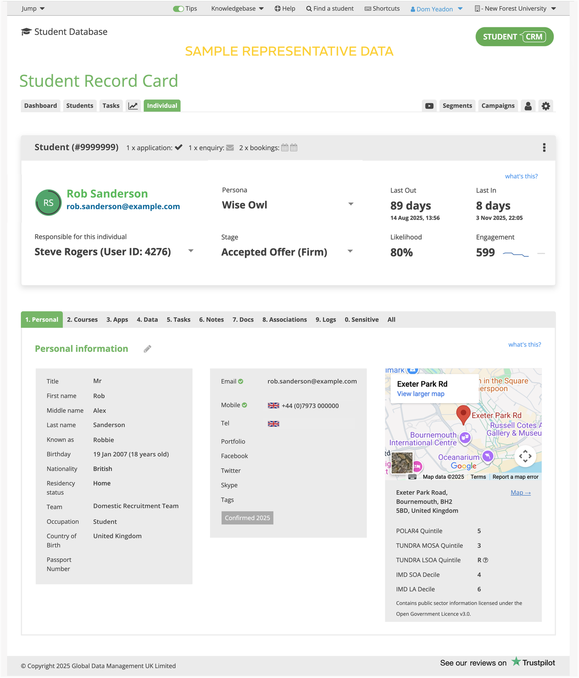Toggle the Tips switch off
The image size is (579, 678).
coord(179,8)
